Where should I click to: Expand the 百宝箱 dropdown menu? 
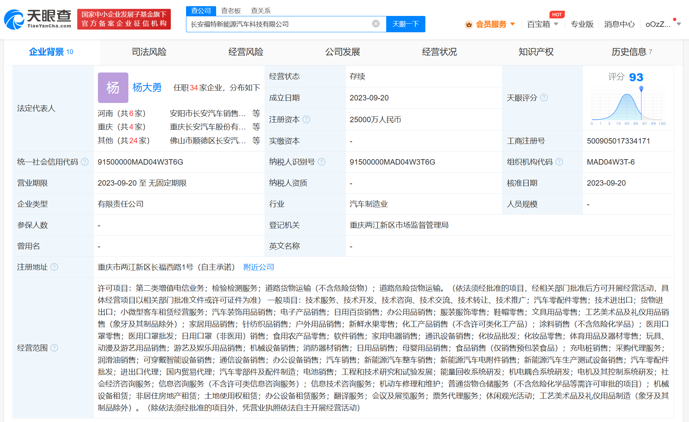(542, 24)
